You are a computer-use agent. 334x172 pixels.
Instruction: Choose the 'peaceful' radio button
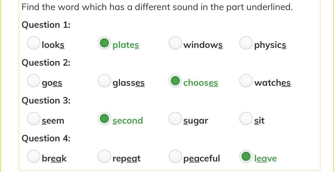[175, 156]
